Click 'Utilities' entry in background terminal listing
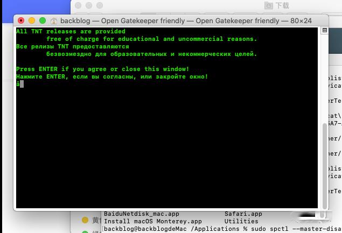The width and height of the screenshot is (342, 233). click(241, 221)
